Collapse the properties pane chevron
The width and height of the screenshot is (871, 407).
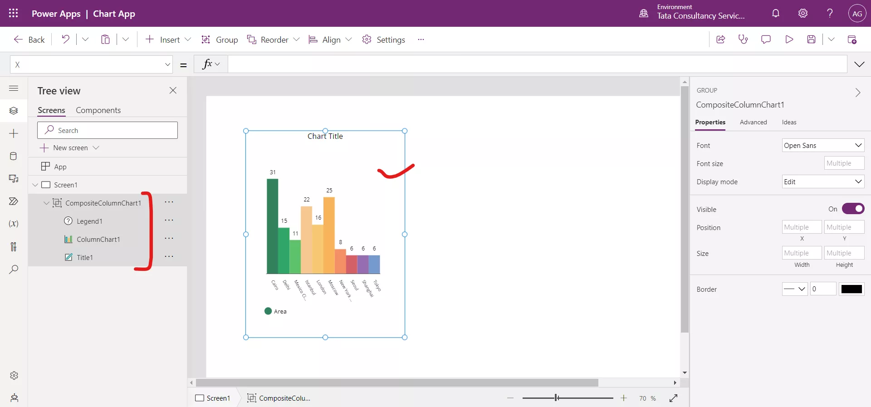[x=857, y=93]
